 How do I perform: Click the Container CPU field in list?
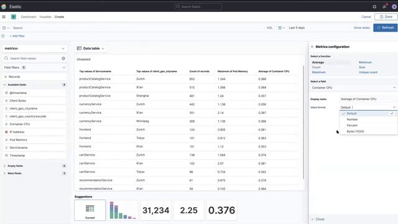click(35, 124)
